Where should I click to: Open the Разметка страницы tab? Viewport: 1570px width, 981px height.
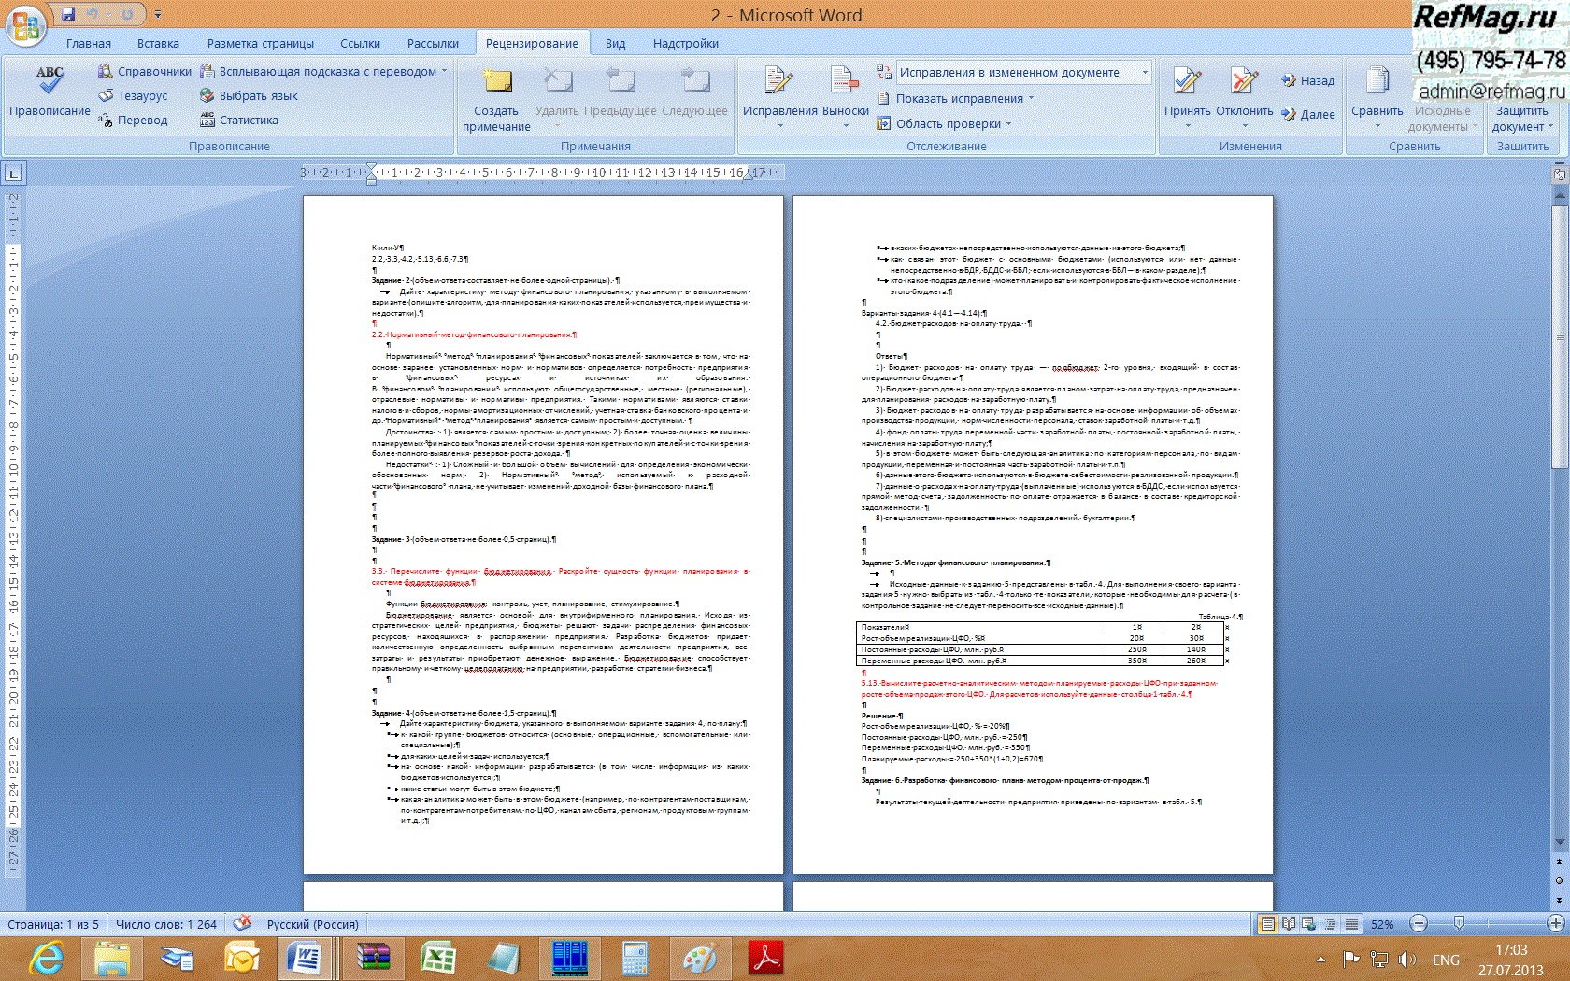(x=260, y=43)
